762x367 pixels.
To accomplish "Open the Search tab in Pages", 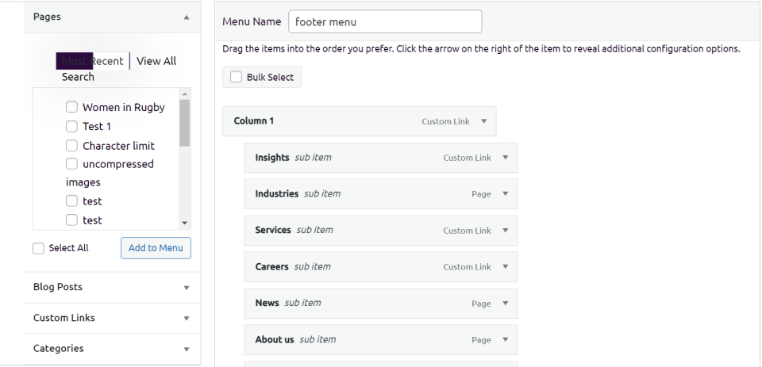I will click(78, 77).
